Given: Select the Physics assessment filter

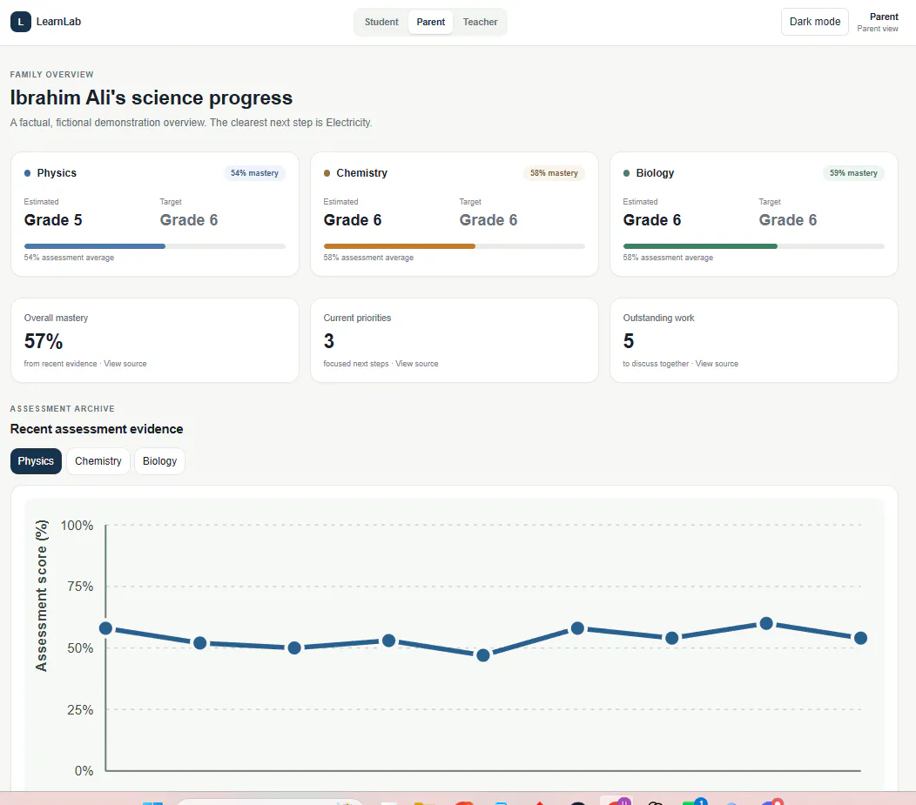Looking at the screenshot, I should pyautogui.click(x=36, y=461).
